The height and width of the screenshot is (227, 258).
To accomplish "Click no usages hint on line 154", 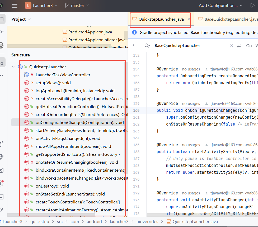I will click(x=191, y=69).
